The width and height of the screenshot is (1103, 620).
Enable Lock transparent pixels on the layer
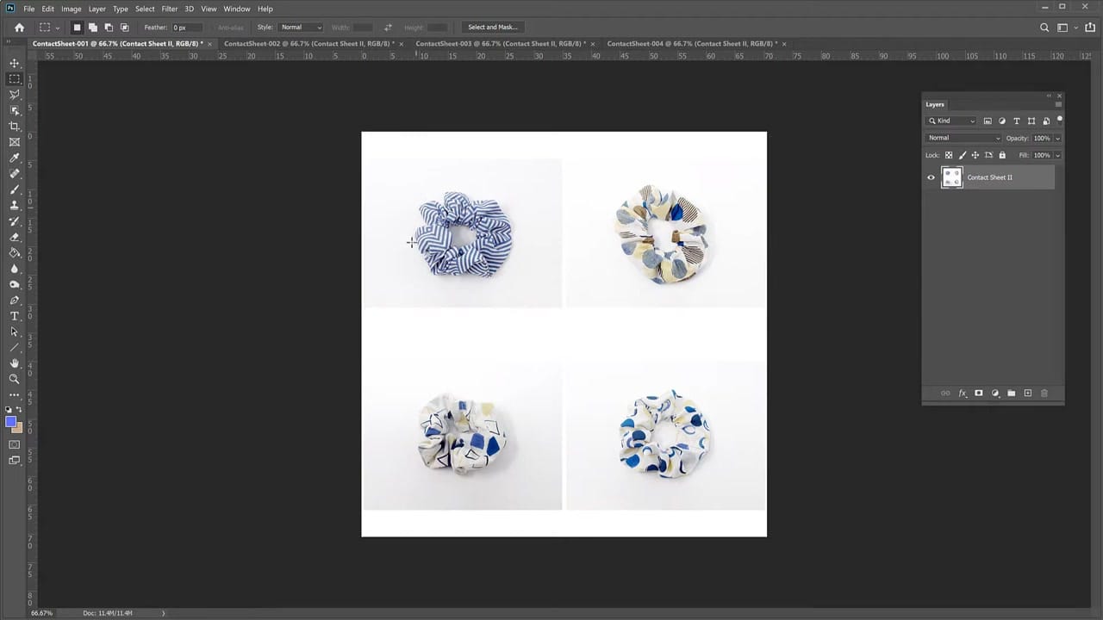point(949,155)
